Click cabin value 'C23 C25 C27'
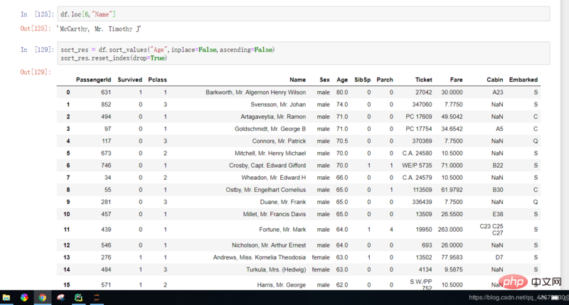569x305 pixels. (491, 230)
